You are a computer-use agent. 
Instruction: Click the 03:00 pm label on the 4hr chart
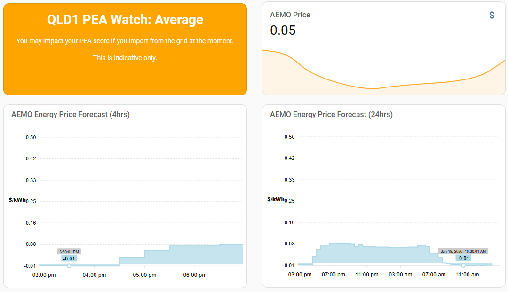point(44,275)
